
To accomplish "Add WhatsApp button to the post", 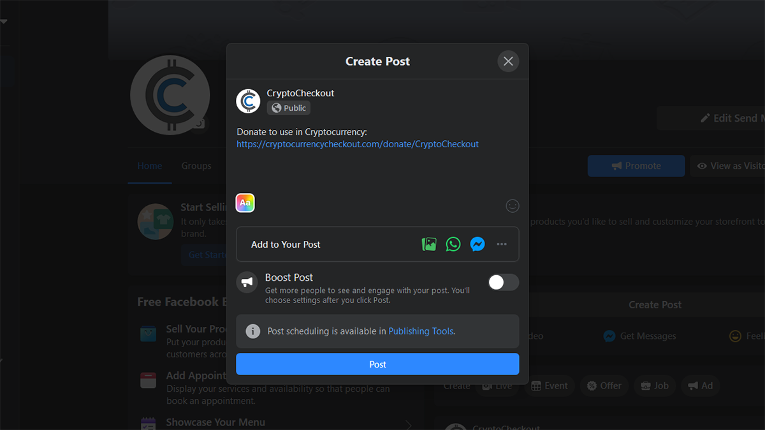I will 453,244.
